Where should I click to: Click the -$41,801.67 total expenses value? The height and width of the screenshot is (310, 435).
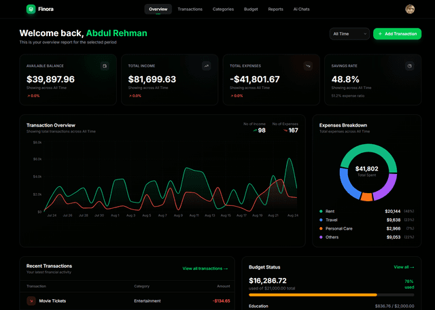[x=255, y=80]
